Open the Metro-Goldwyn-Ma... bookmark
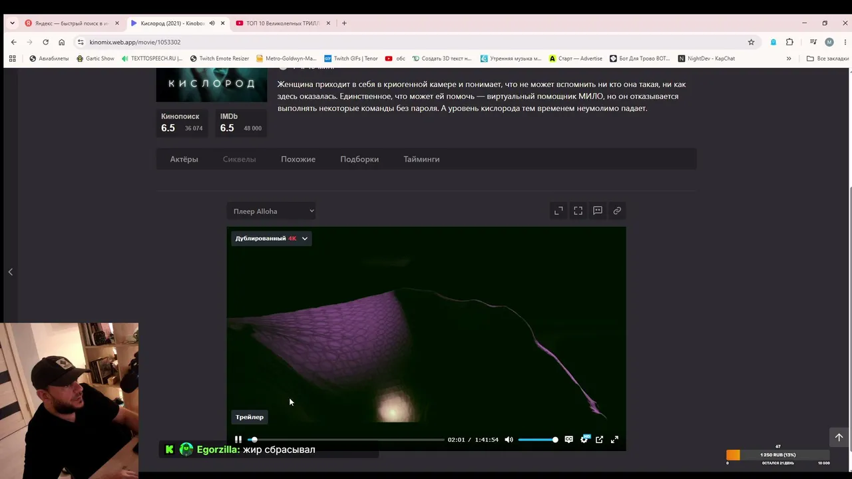This screenshot has height=479, width=852. (286, 59)
